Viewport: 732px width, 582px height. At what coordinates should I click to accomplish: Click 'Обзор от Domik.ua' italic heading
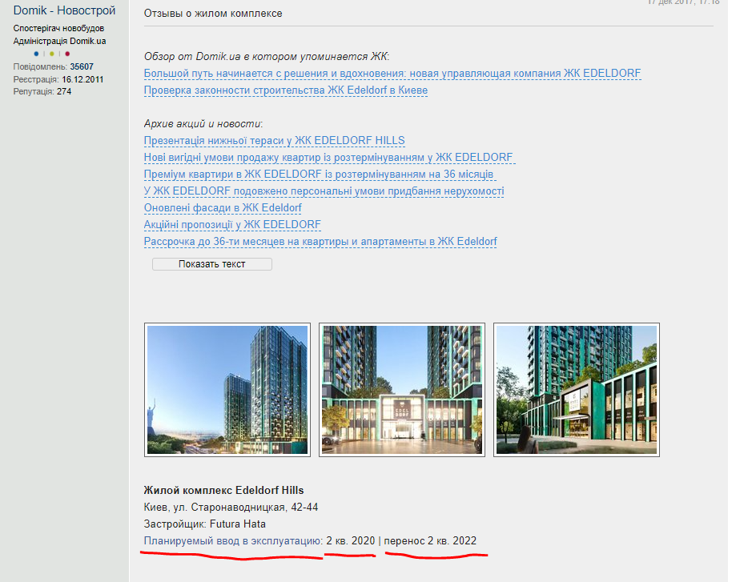267,57
